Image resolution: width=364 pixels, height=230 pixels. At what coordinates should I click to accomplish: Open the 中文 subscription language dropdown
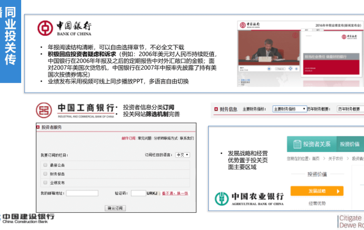[183, 155]
